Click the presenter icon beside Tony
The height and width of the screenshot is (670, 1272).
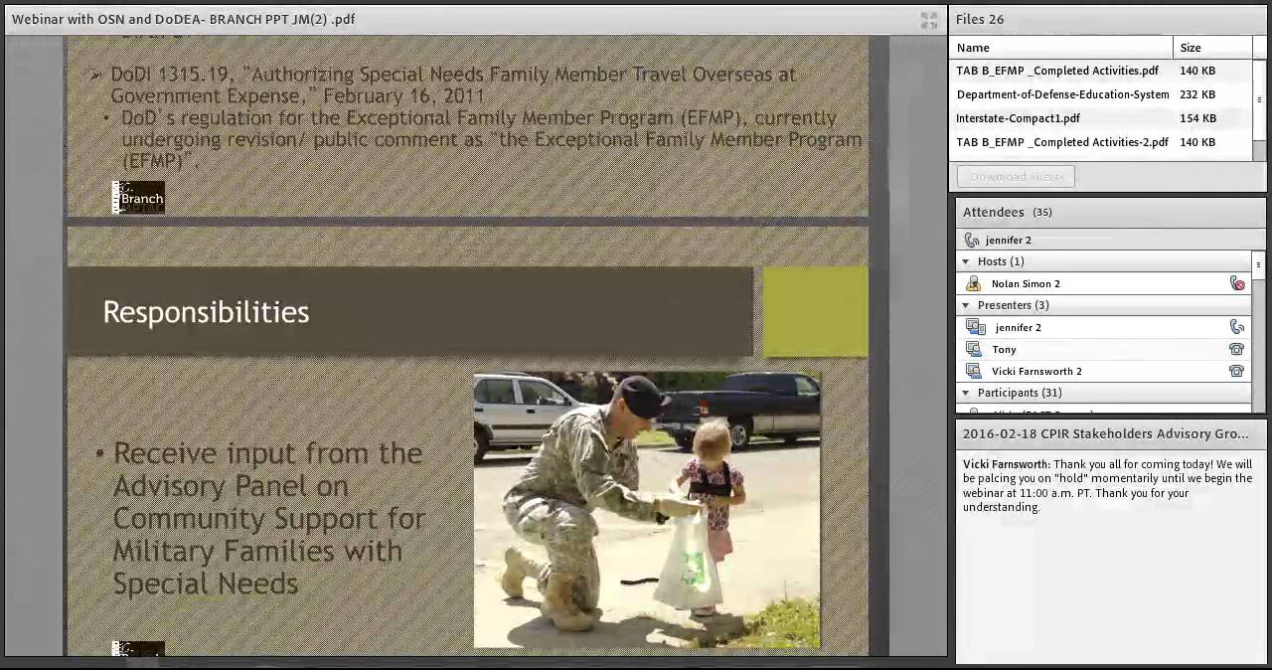click(974, 349)
